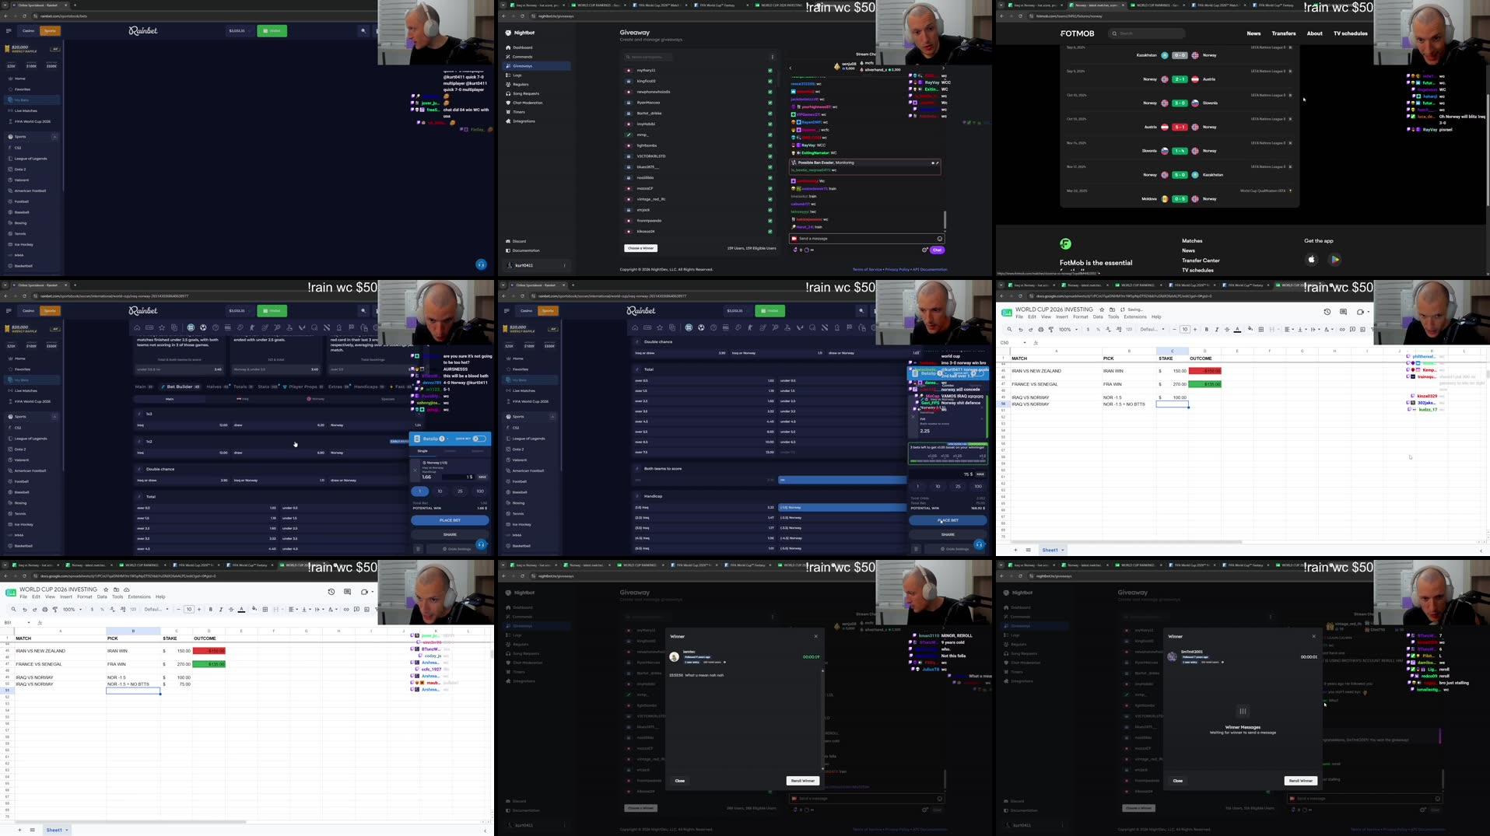Click Reroll Winner in Winner dialog showing 00:00:19

[802, 780]
